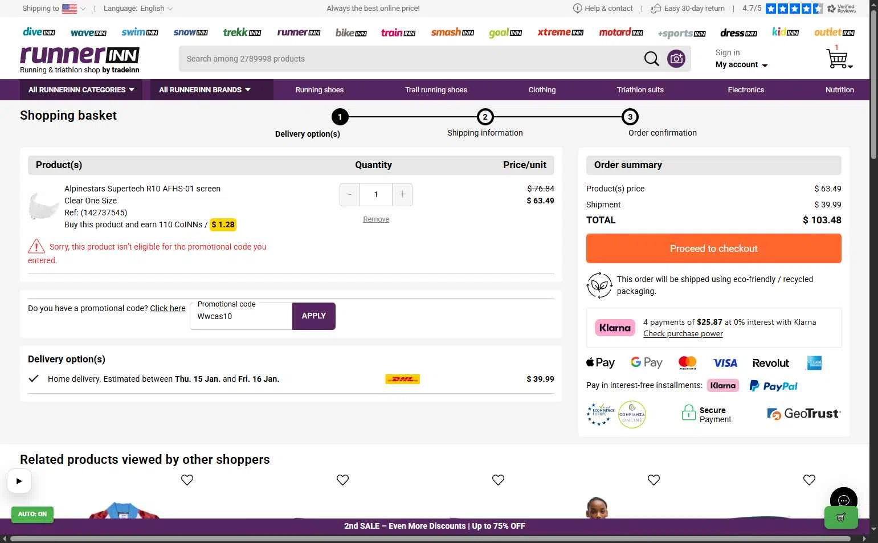Open the kidinn store logo
Image resolution: width=878 pixels, height=543 pixels.
pyautogui.click(x=785, y=32)
